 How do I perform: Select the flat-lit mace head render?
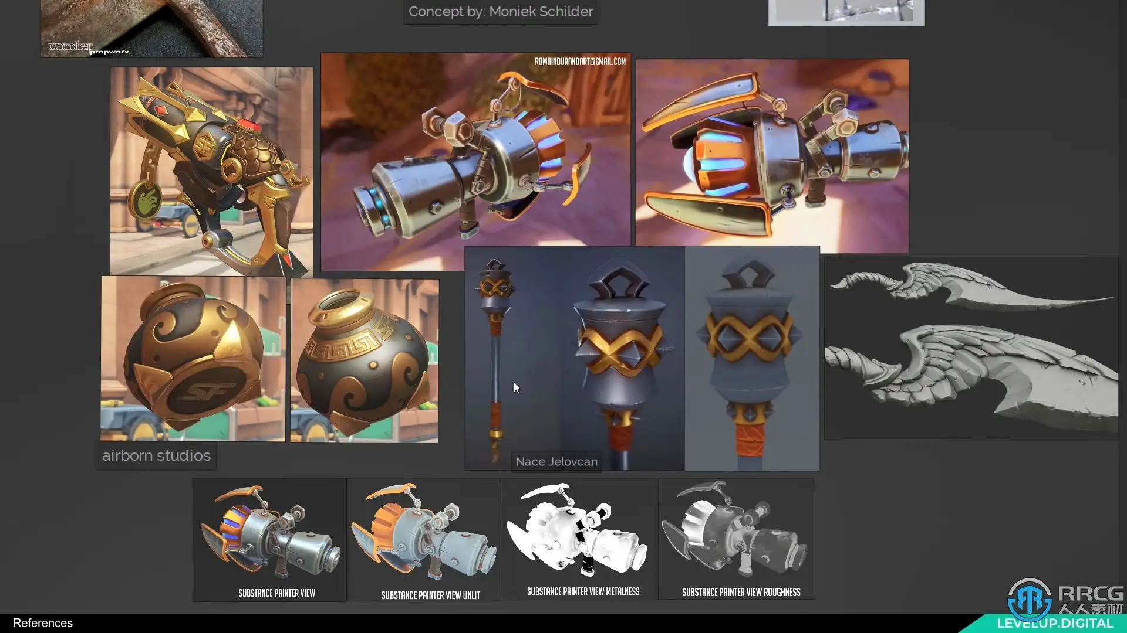[x=752, y=358]
